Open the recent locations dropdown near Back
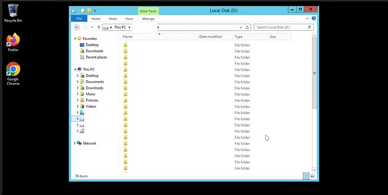 [92, 27]
